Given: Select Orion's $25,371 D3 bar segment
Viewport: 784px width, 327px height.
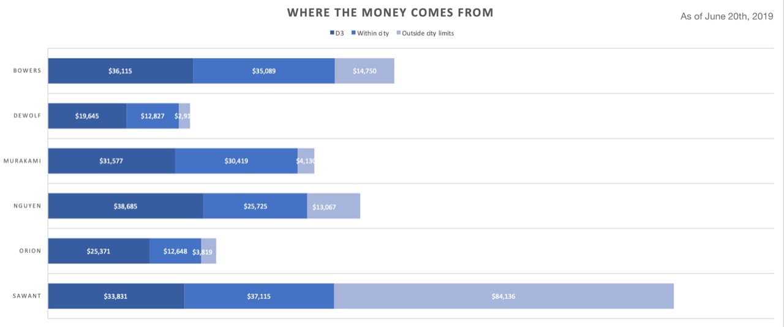Looking at the screenshot, I should point(99,251).
